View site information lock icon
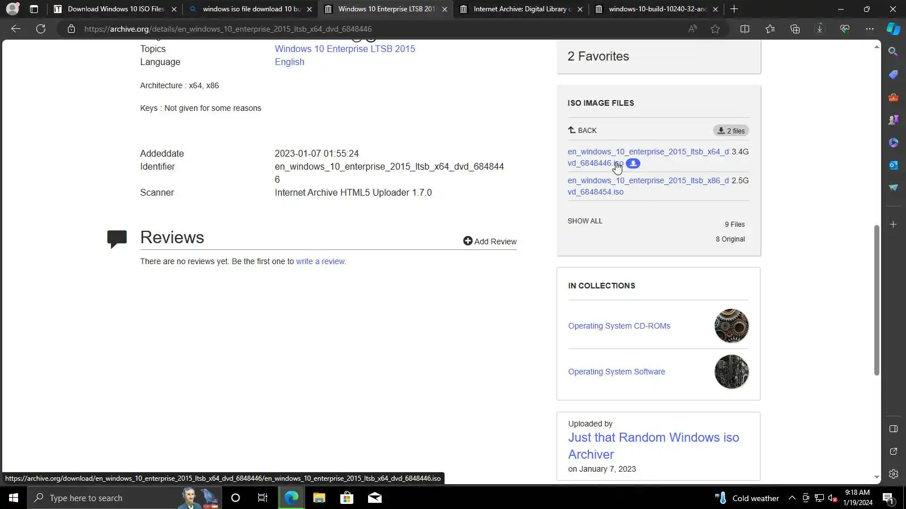Screen dimensions: 906x509 click(71, 29)
